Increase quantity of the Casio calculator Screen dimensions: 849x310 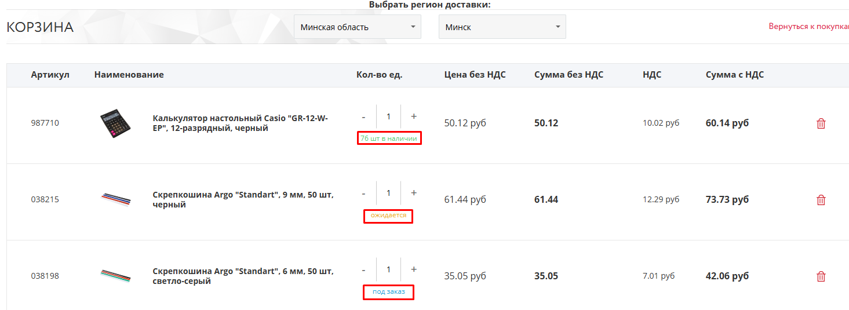pyautogui.click(x=414, y=116)
